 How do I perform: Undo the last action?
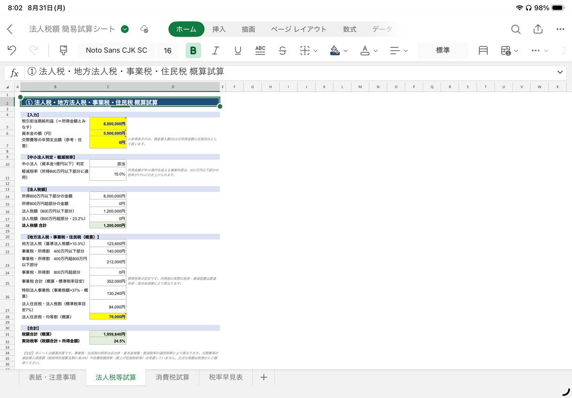(12, 50)
